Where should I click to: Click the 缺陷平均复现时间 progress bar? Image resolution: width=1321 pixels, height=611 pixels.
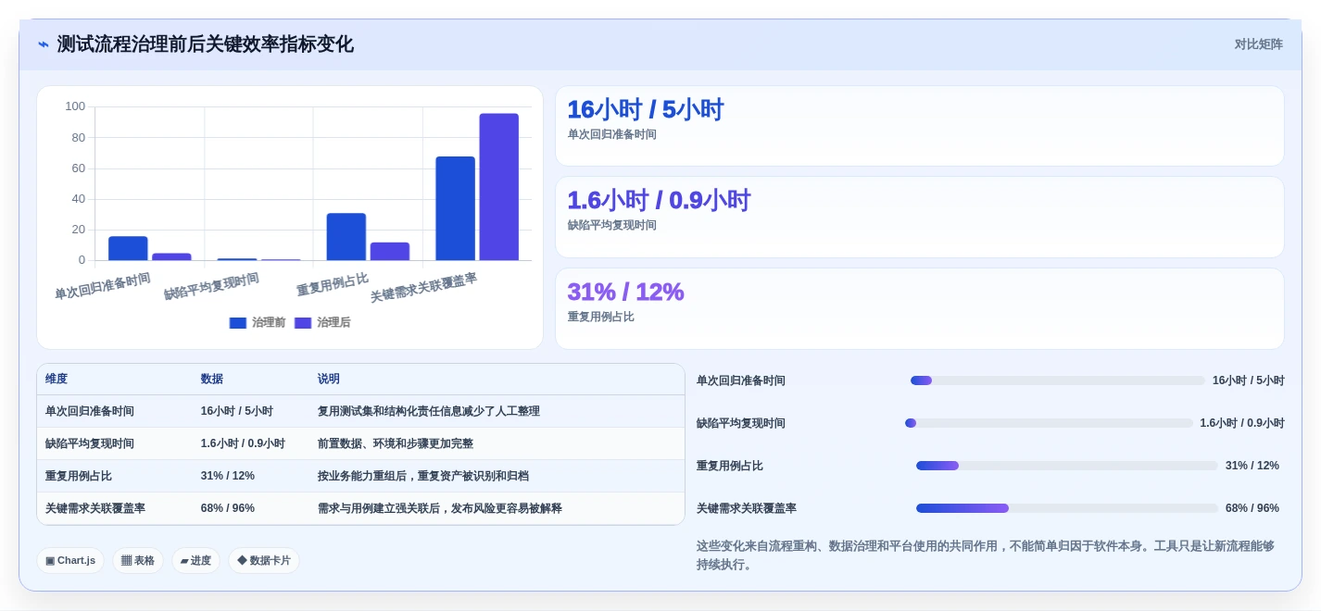tap(1049, 423)
